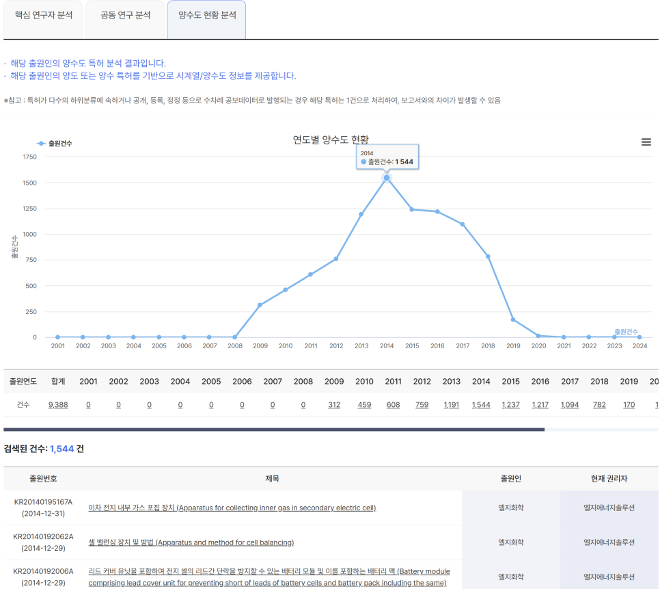Select application number KR20140195167A
This screenshot has height=589, width=660.
43,502
